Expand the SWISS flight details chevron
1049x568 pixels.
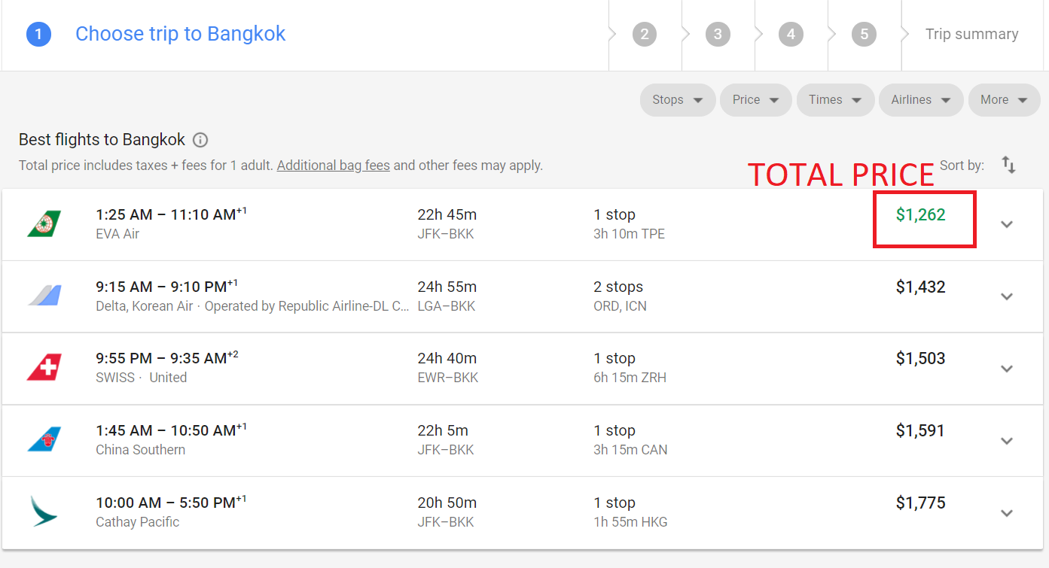tap(1007, 369)
